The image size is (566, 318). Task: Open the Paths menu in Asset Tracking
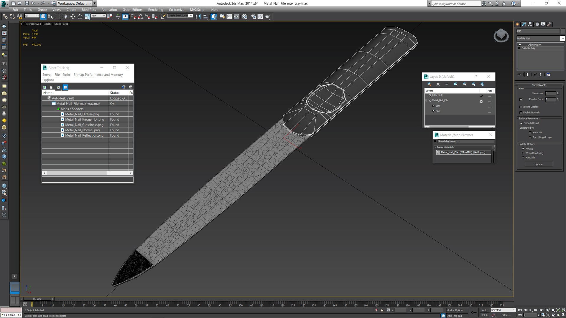coord(66,75)
